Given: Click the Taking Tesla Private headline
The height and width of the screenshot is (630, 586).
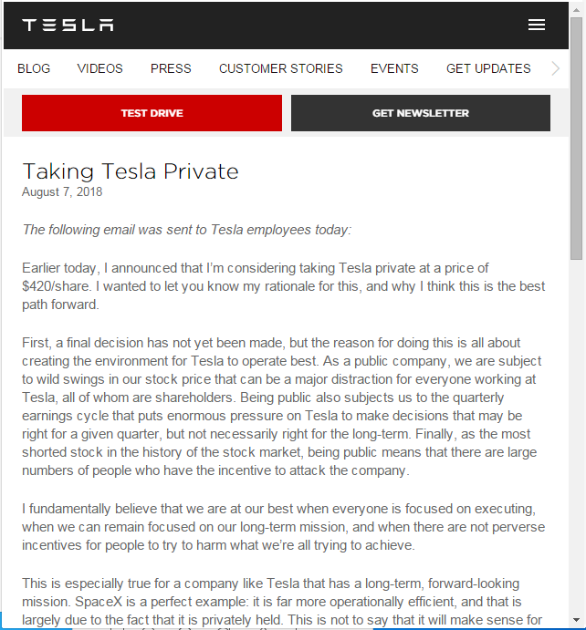Looking at the screenshot, I should tap(131, 171).
